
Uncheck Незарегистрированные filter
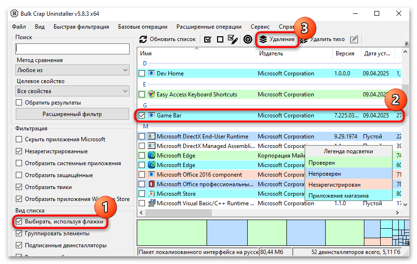pyautogui.click(x=19, y=151)
